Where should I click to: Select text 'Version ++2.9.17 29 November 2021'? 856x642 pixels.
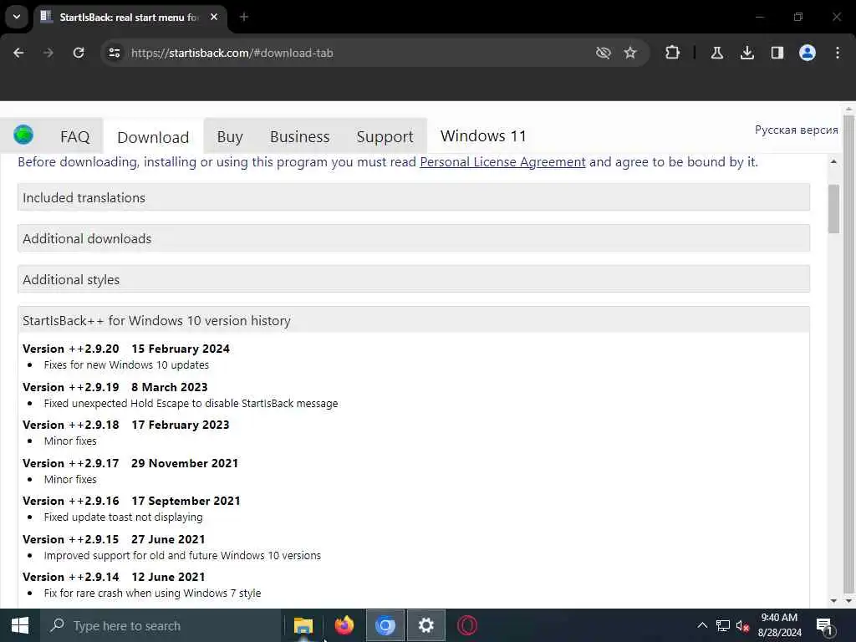tap(130, 463)
